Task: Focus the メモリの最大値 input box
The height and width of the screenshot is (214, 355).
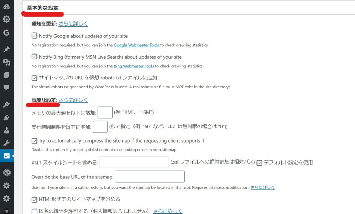Action: pyautogui.click(x=105, y=113)
